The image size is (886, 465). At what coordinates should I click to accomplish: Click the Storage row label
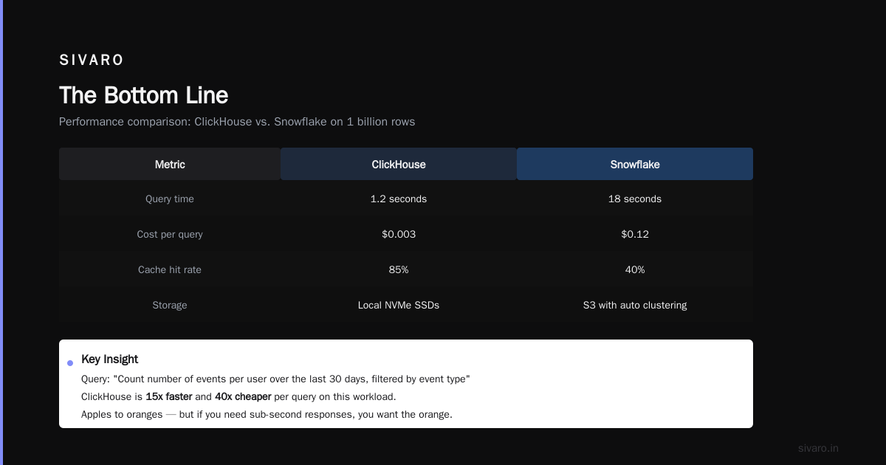(170, 306)
